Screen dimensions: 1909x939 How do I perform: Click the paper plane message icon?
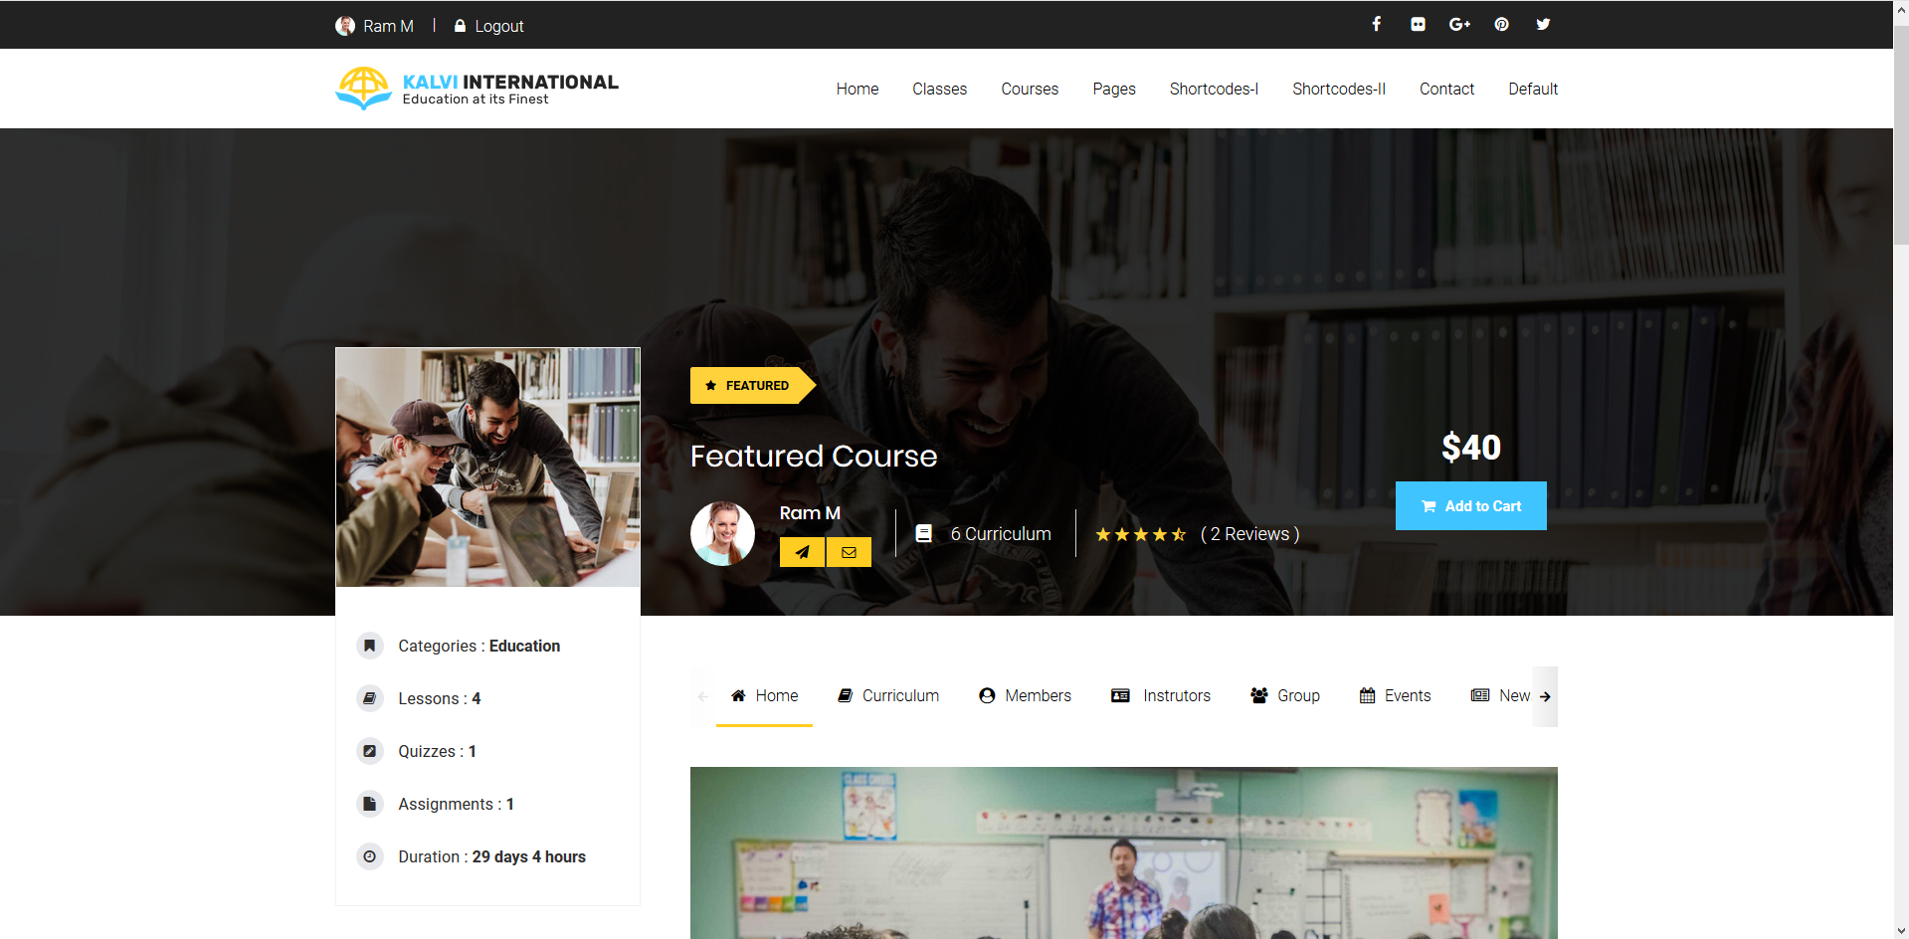802,552
